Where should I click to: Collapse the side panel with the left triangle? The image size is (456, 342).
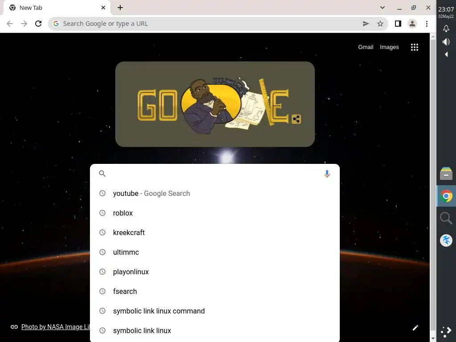point(446,54)
